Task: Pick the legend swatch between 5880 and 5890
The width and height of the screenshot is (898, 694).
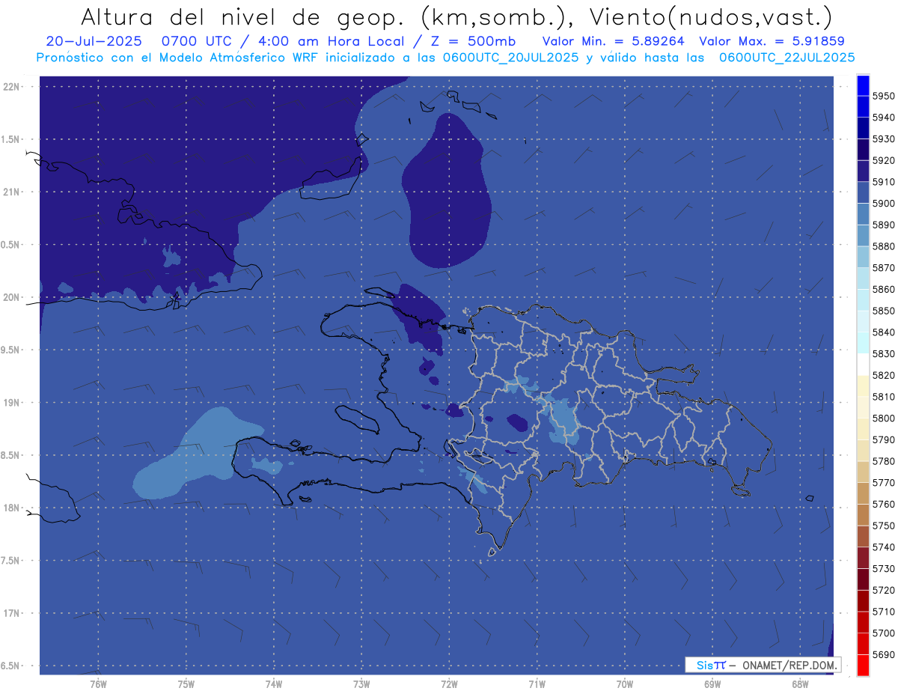Action: pyautogui.click(x=863, y=236)
